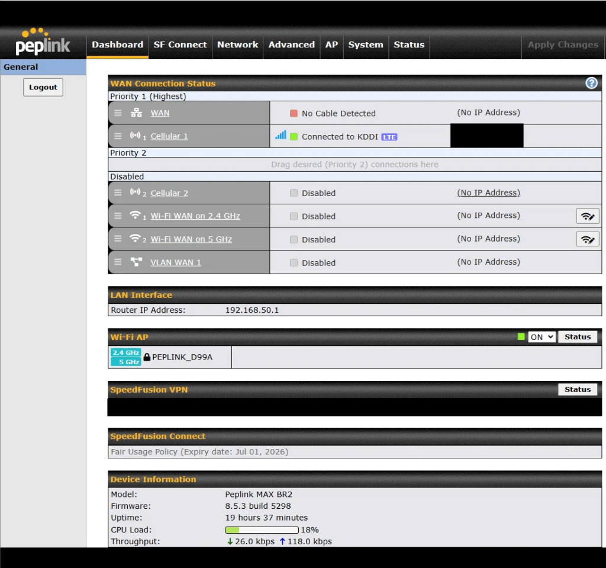Click the Wi-Fi WAN 5 GHz edit icon

(x=587, y=239)
